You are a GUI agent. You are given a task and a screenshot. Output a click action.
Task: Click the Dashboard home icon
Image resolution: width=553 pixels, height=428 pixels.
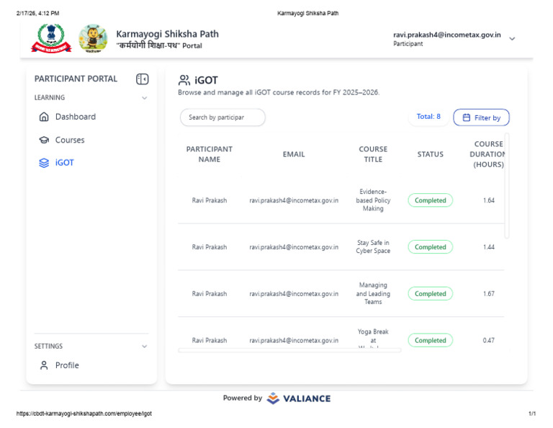[44, 117]
